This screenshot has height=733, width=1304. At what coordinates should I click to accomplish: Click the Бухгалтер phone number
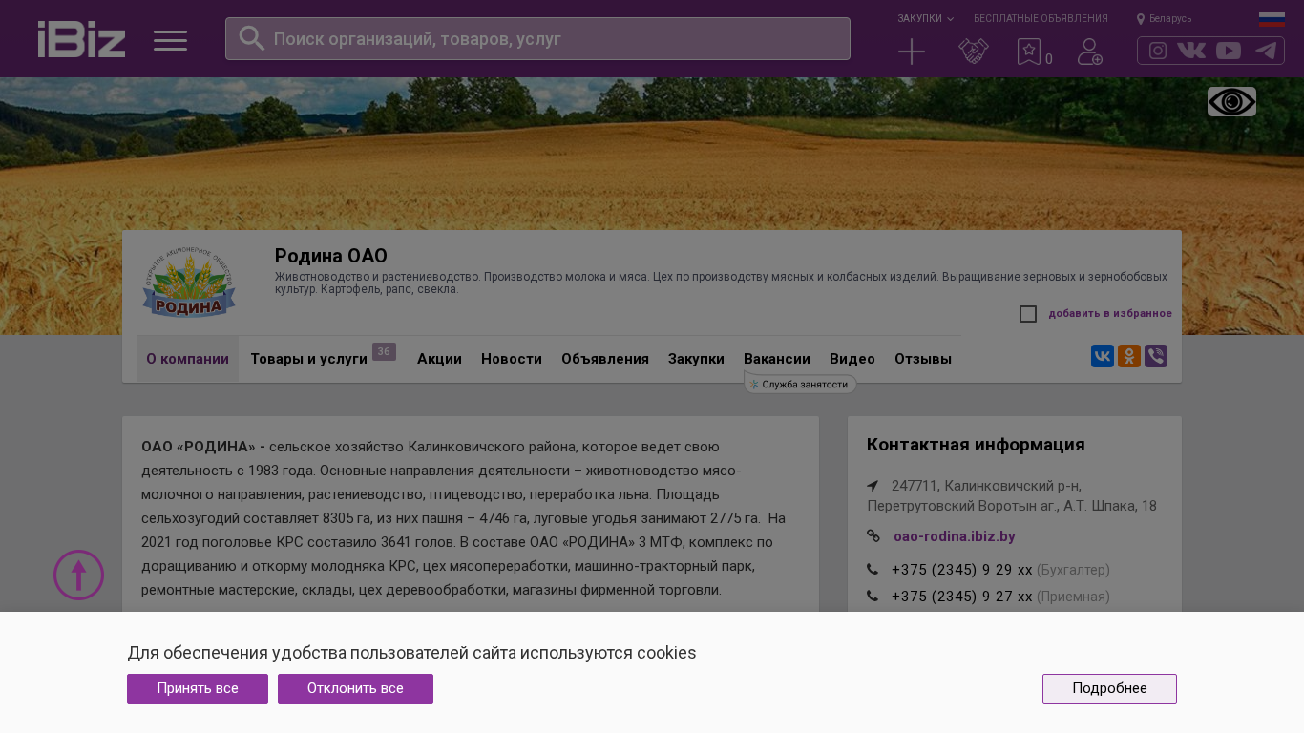(962, 570)
